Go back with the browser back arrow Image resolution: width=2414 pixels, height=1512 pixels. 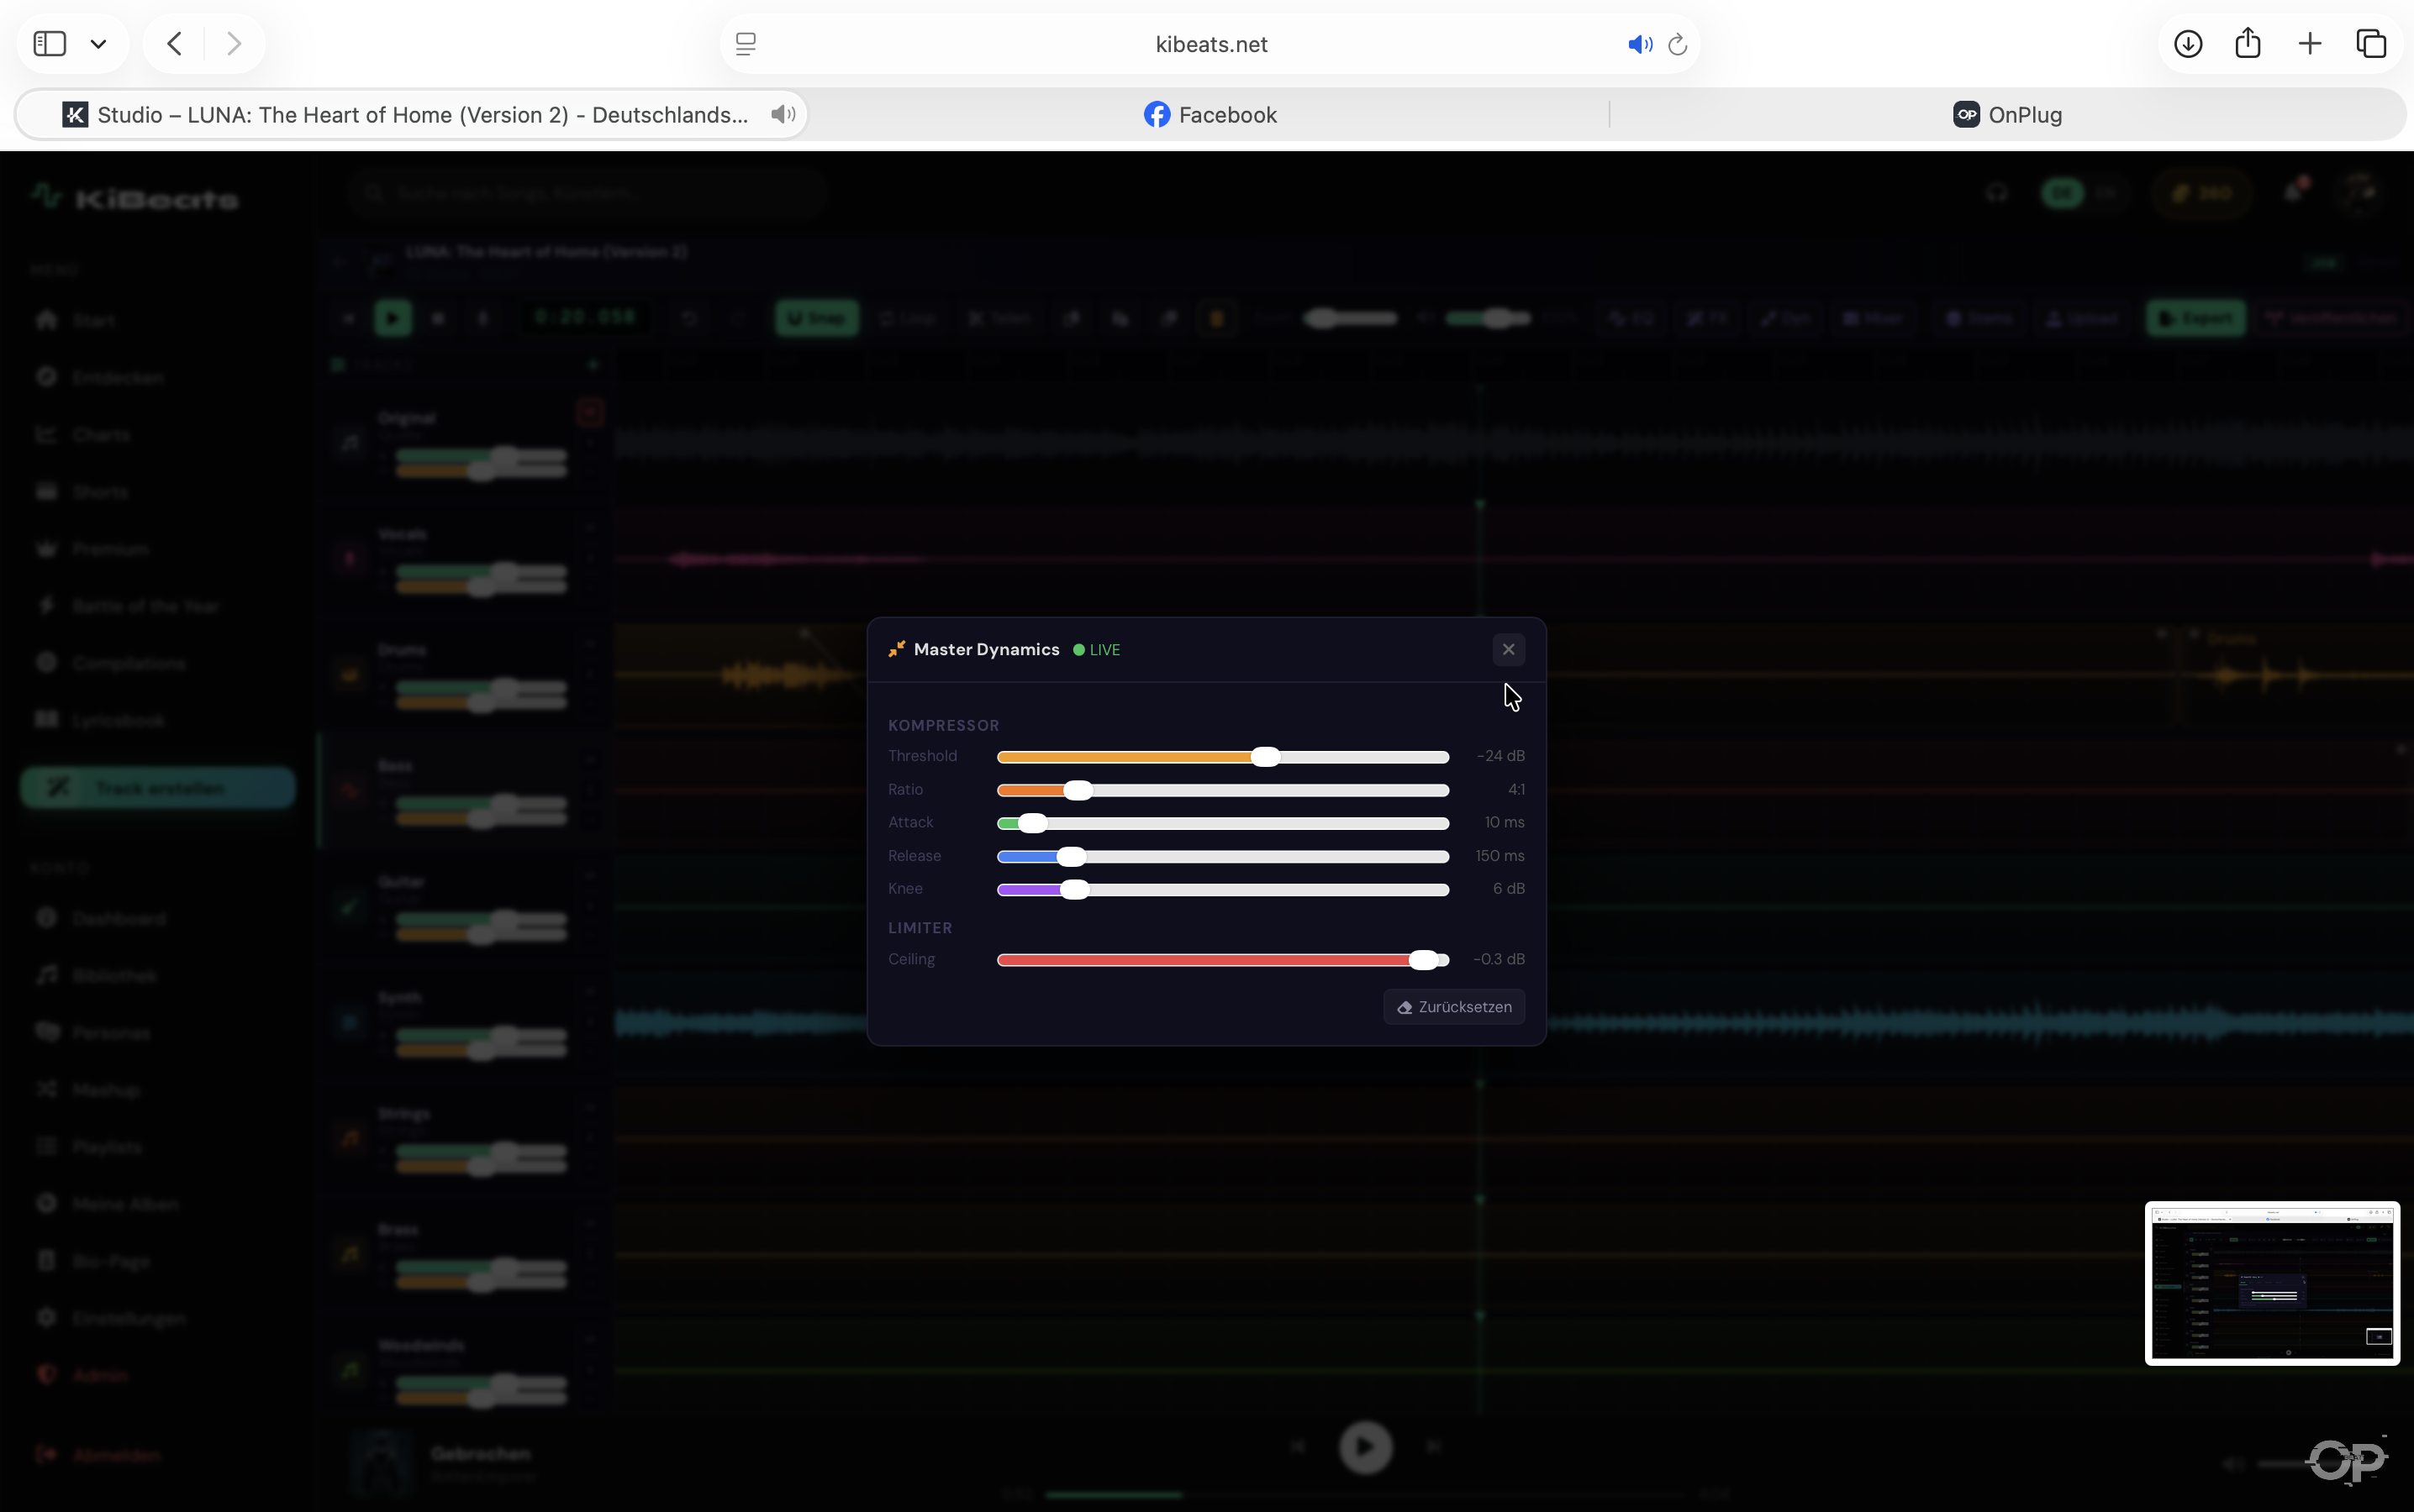pyautogui.click(x=174, y=44)
